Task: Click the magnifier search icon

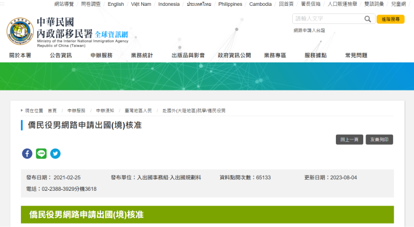Action: [x=367, y=19]
